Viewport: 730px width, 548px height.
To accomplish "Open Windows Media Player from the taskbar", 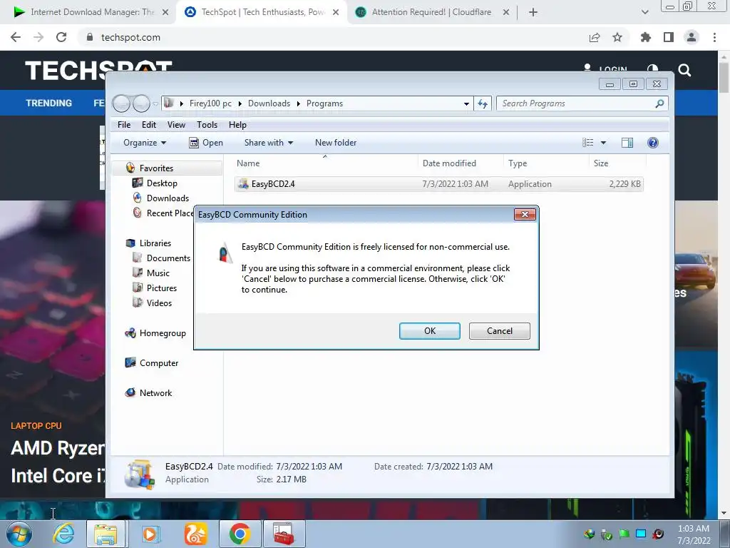I will tap(150, 534).
